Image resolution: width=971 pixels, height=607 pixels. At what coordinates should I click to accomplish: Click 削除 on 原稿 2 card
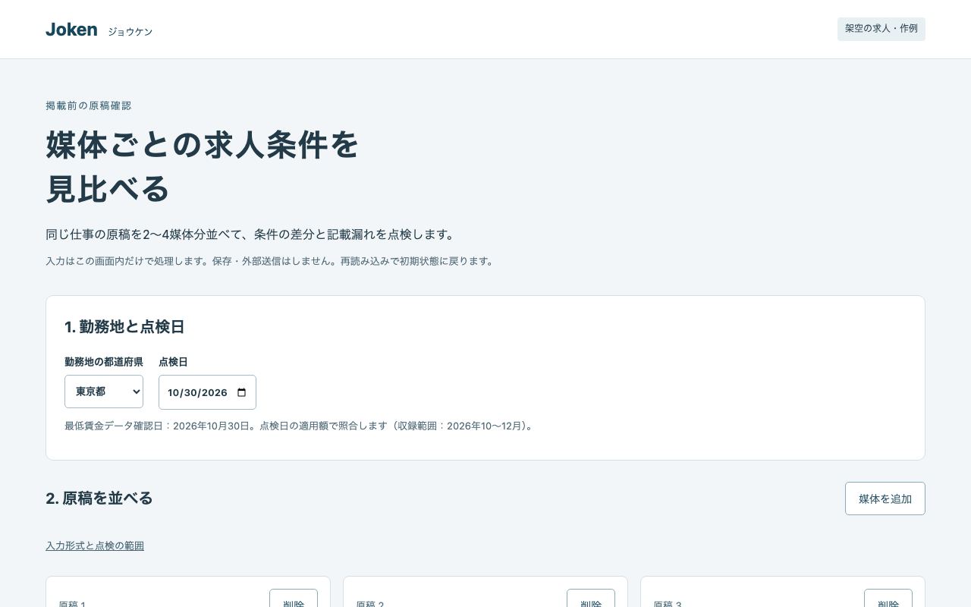click(x=591, y=598)
